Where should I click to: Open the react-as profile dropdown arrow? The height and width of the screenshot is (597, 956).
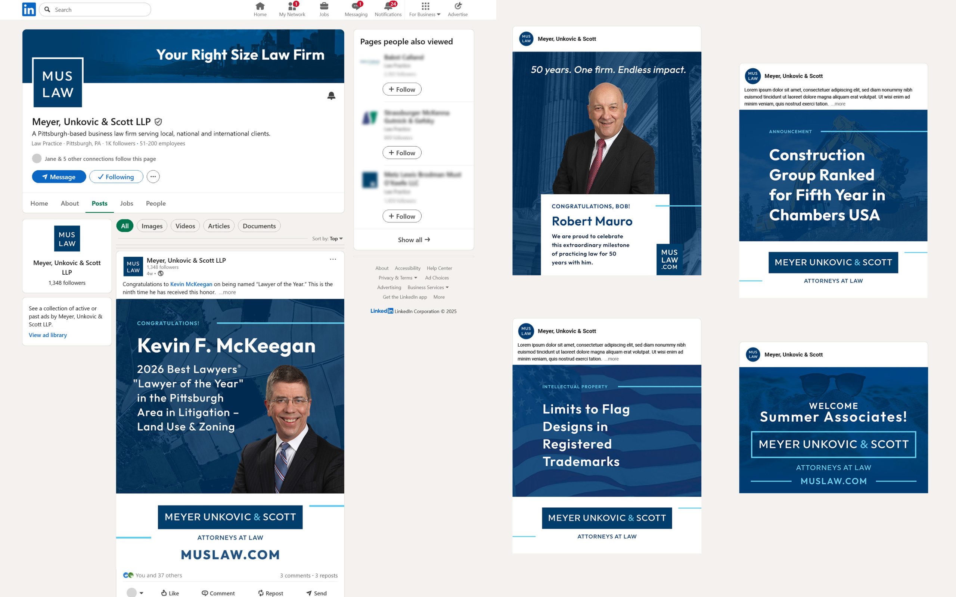point(142,593)
